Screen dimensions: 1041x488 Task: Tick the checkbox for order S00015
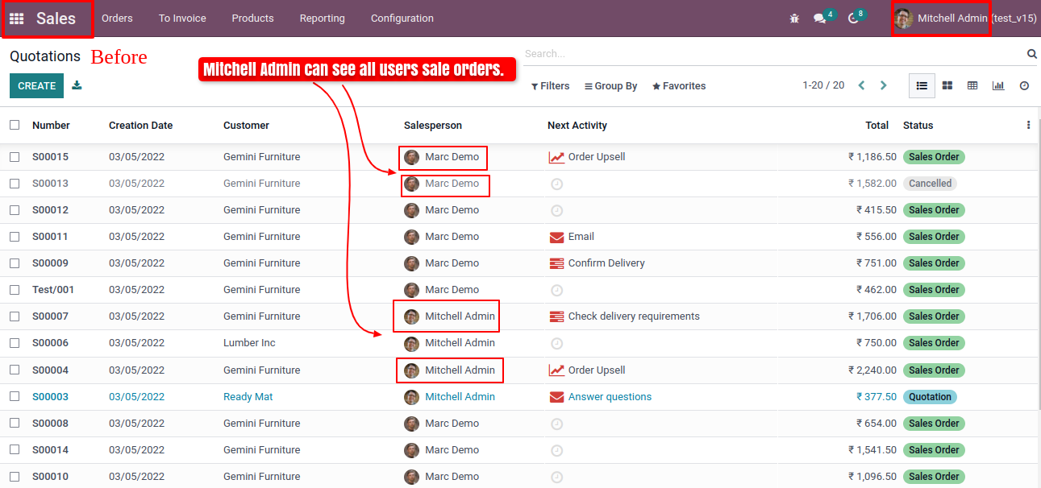[15, 157]
